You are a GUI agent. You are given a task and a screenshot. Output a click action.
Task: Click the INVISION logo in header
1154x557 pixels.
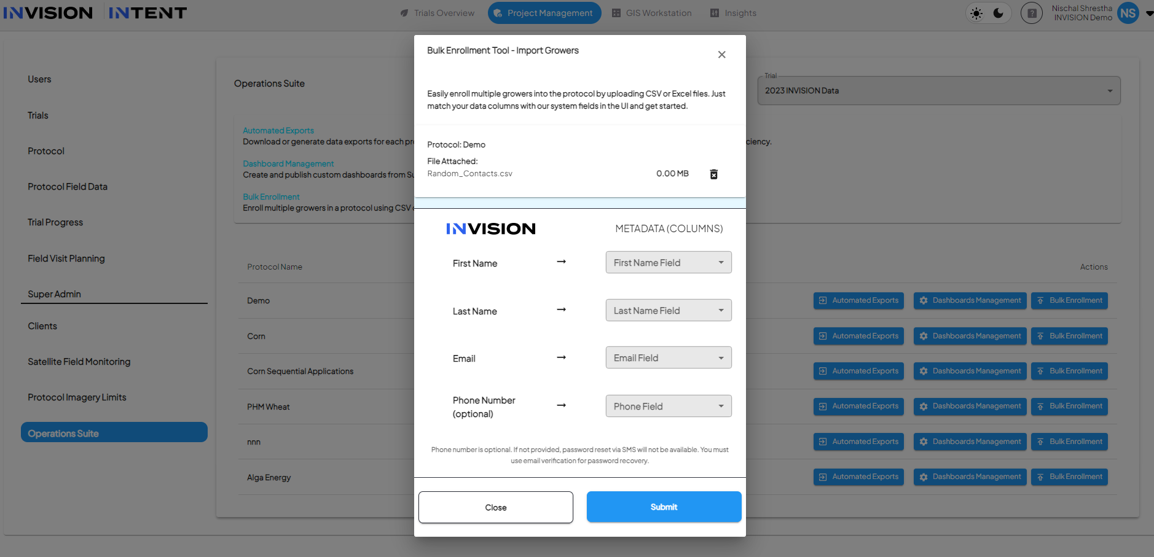[x=48, y=13]
